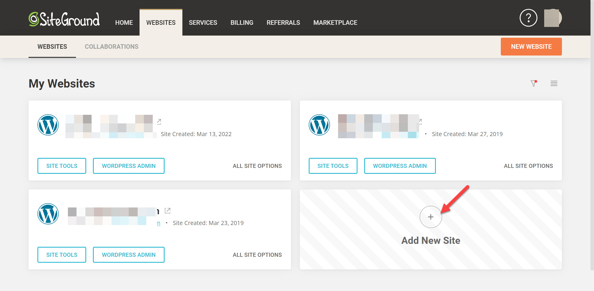Expand ALL SITE OPTIONS for Mar 23, 2019 site

pyautogui.click(x=257, y=255)
